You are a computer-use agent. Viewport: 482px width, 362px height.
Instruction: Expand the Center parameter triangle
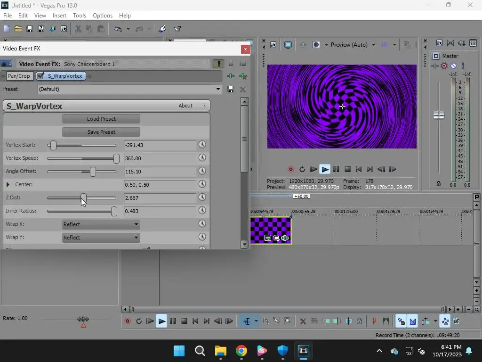click(x=8, y=184)
